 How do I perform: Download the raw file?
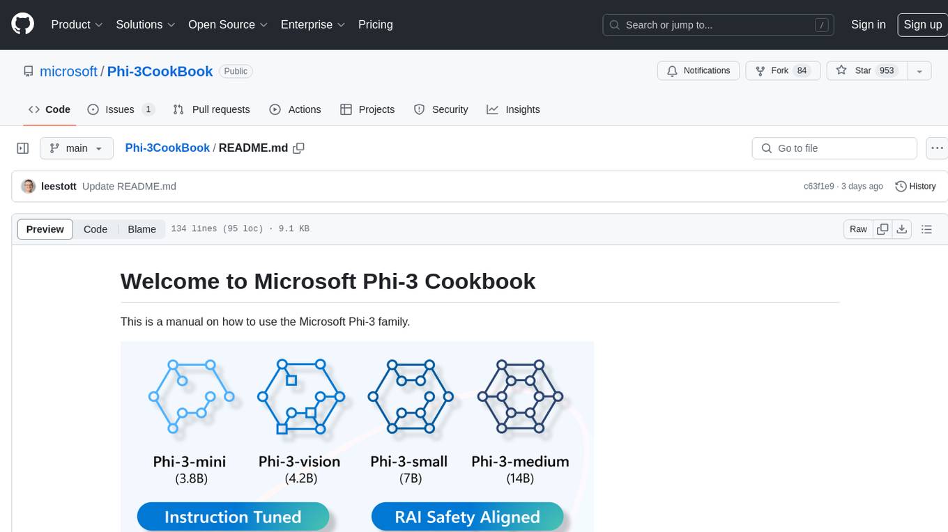click(902, 229)
